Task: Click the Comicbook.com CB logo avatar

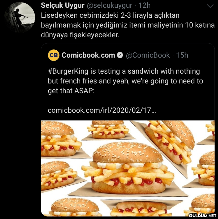Action: click(54, 55)
